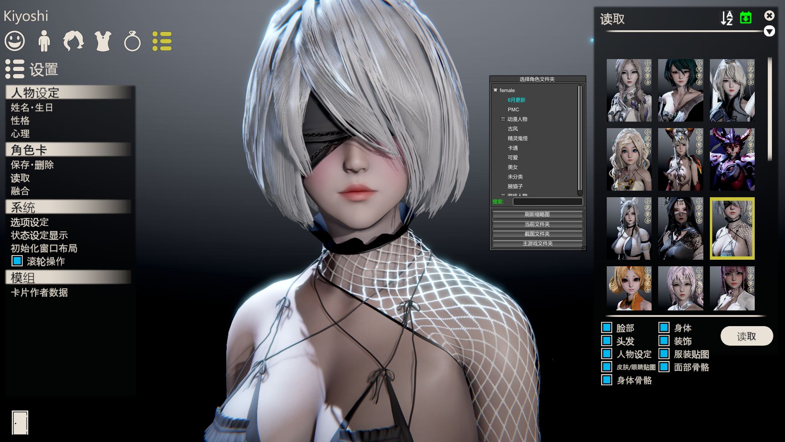Select the pale pink-haired character card

coord(680,289)
